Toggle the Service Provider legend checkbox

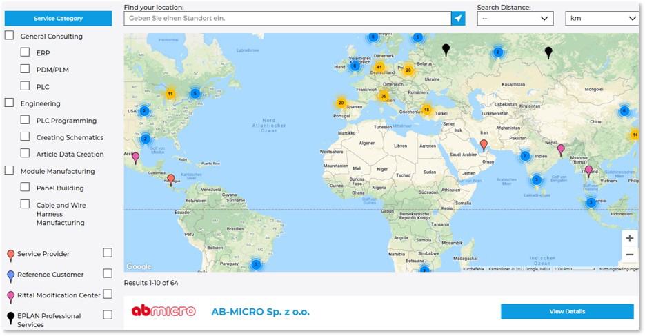tap(108, 253)
